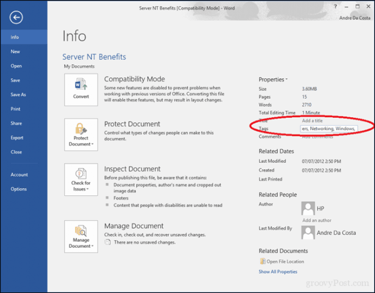The width and height of the screenshot is (375, 293).
Task: Click the Words value 2710
Action: pos(307,104)
